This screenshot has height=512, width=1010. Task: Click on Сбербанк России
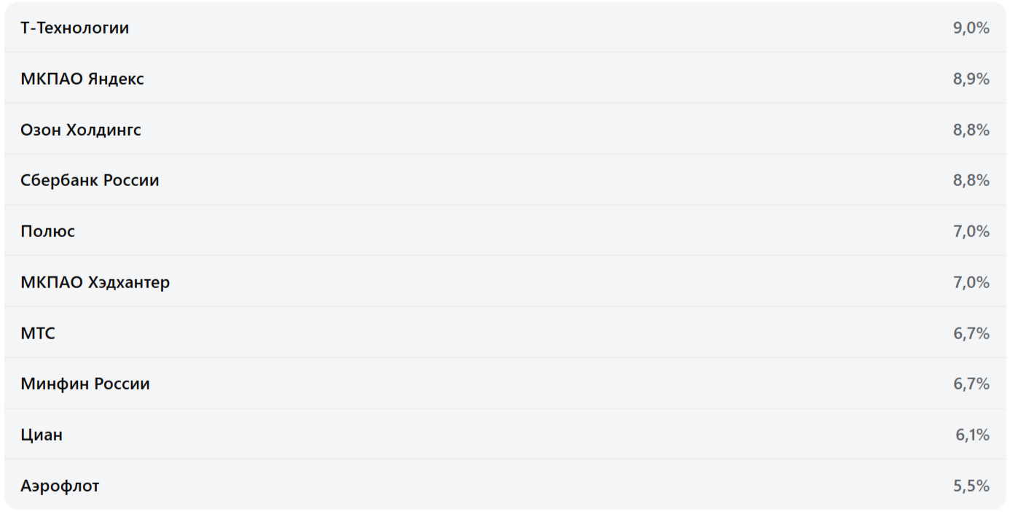tap(90, 180)
